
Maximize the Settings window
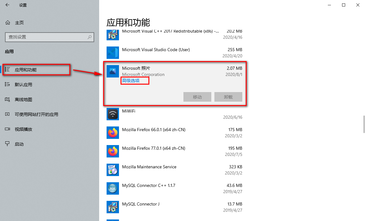coord(344,5)
